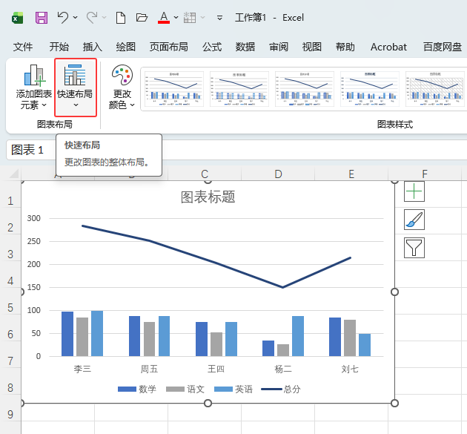Viewport: 467px width, 434px height.
Task: Click the chart's bottom-middle resize handle
Action: [208, 404]
